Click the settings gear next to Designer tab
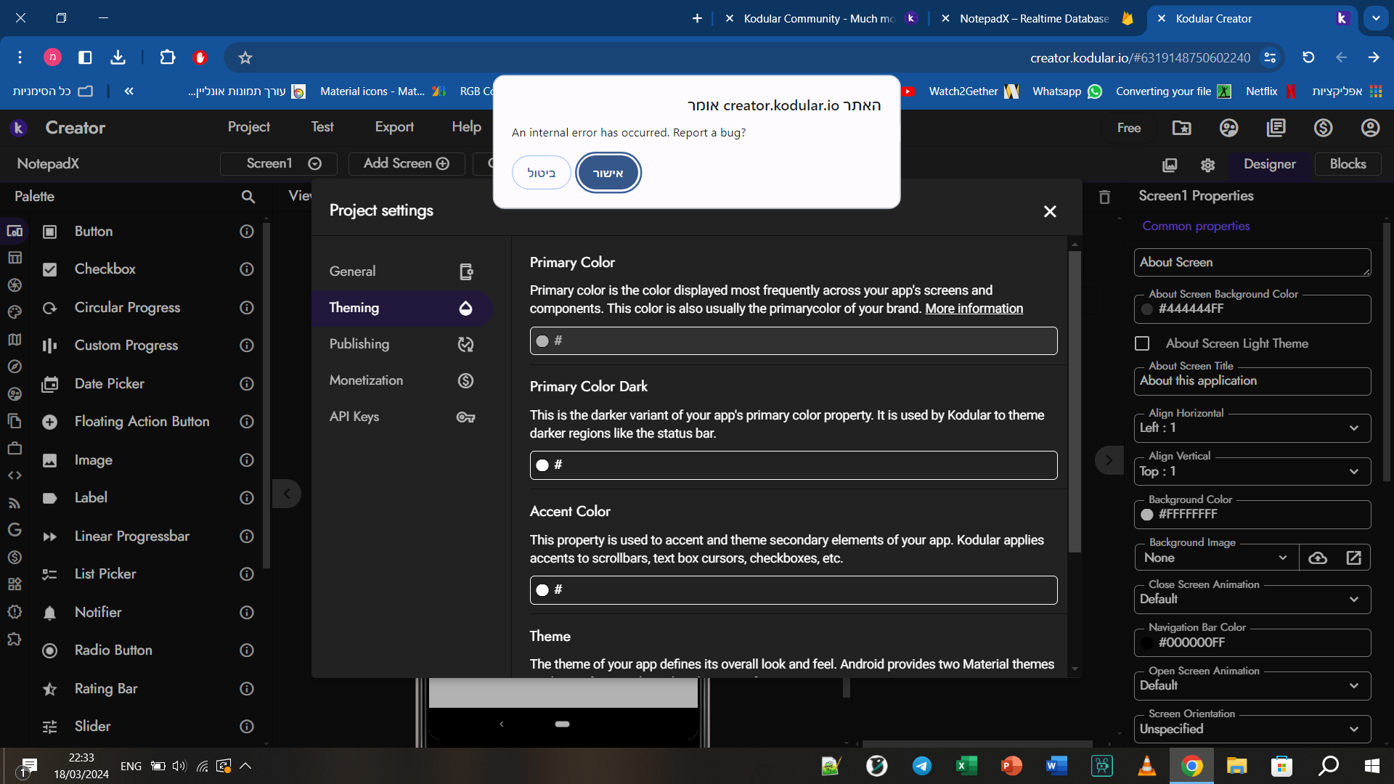 click(1207, 165)
